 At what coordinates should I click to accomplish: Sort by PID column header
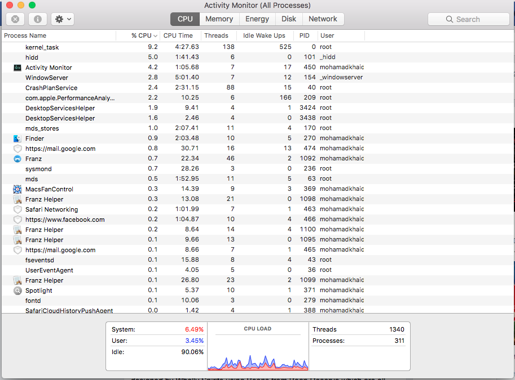306,35
